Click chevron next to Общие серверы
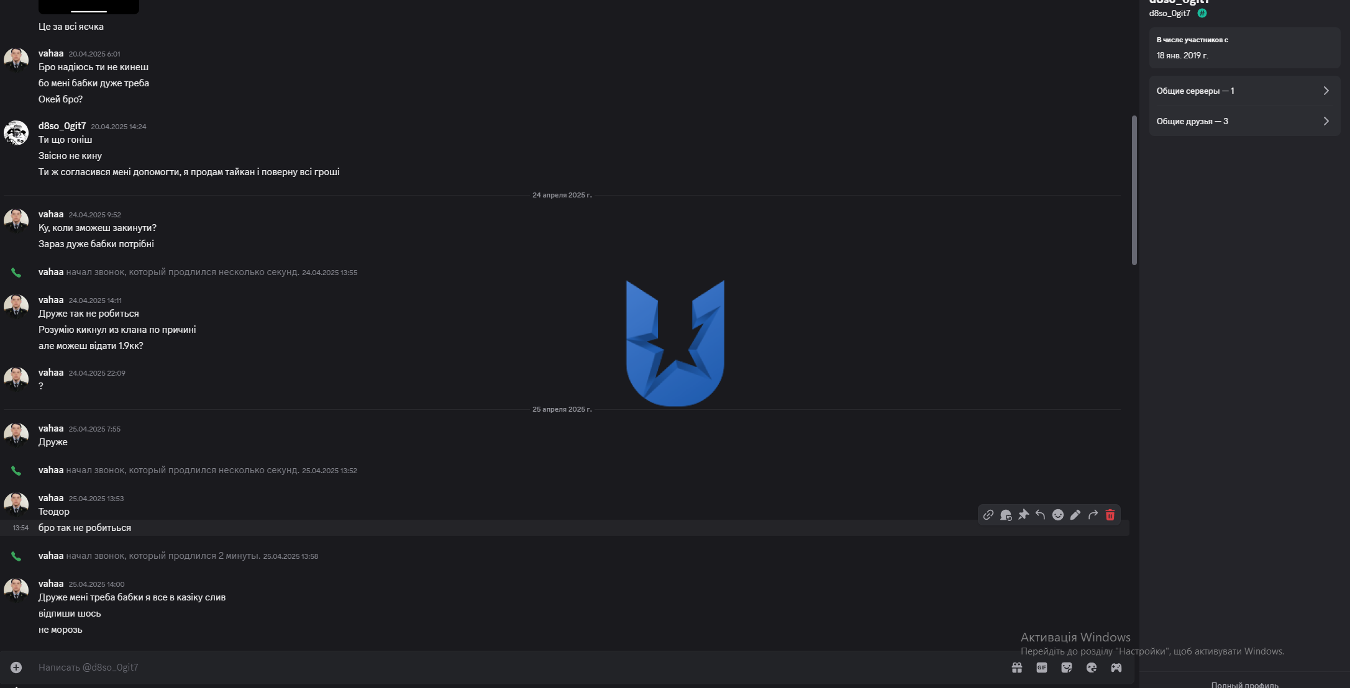The image size is (1350, 688). (x=1326, y=91)
